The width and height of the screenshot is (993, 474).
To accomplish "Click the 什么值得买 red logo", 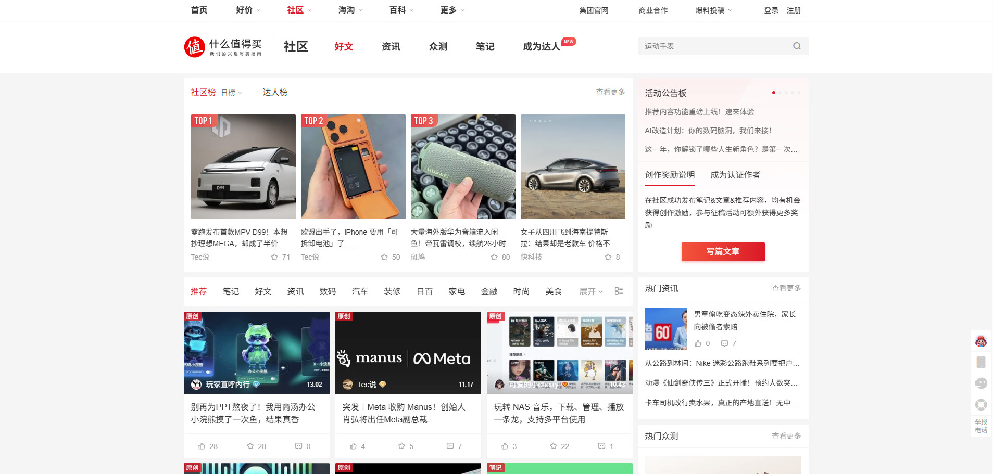I will coord(195,47).
